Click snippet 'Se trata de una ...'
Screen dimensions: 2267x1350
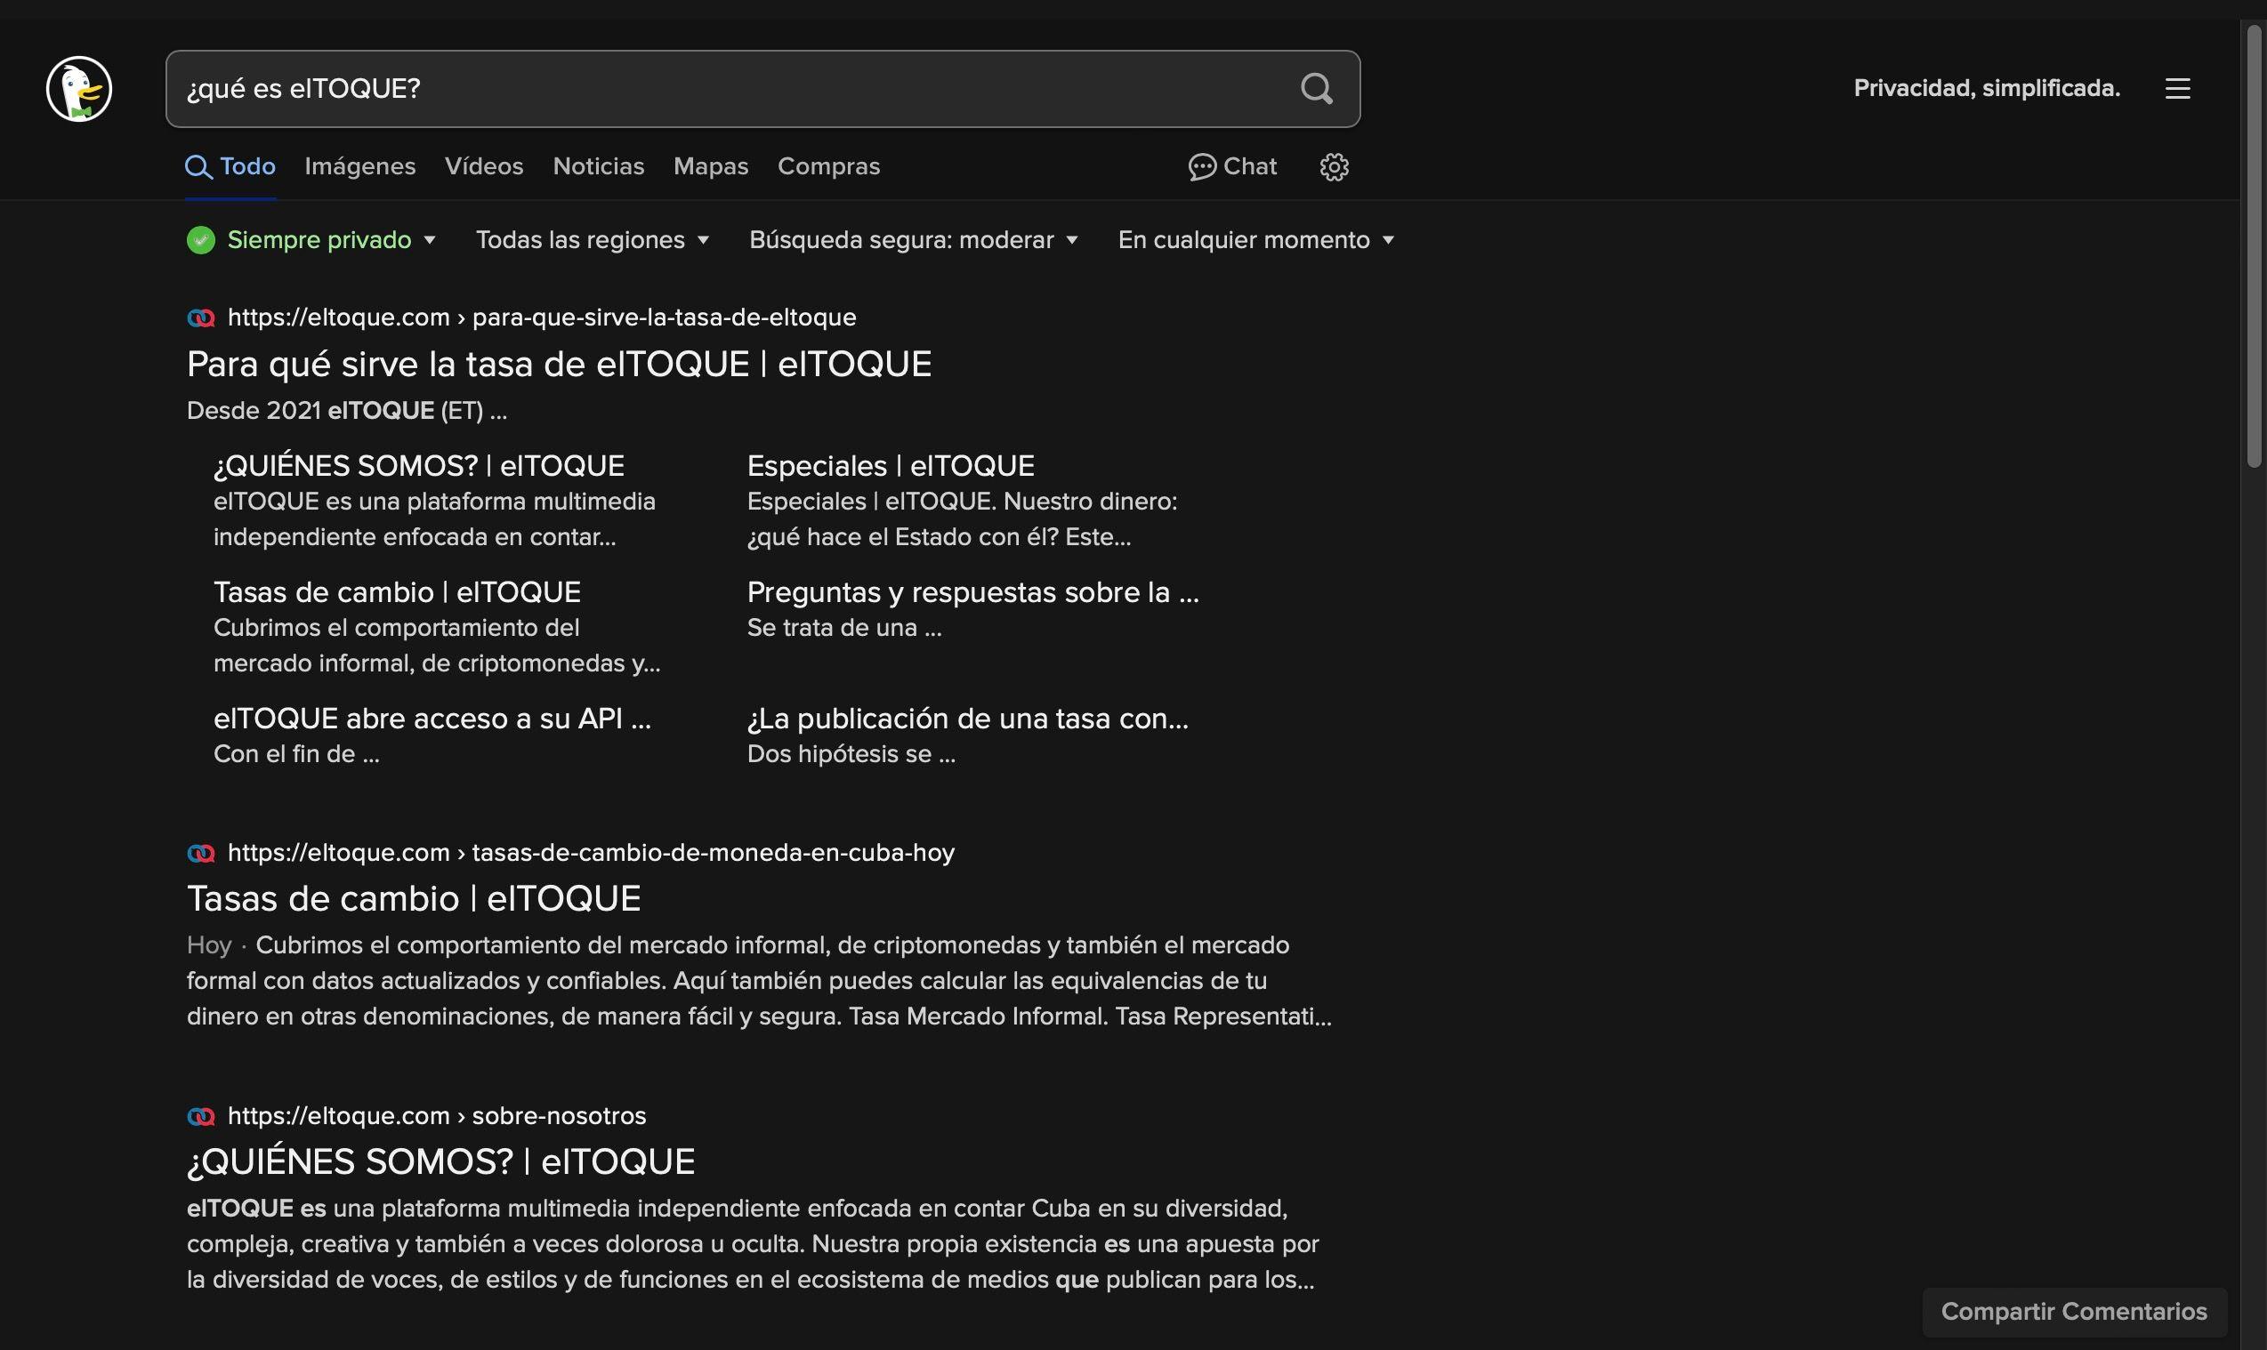844,628
